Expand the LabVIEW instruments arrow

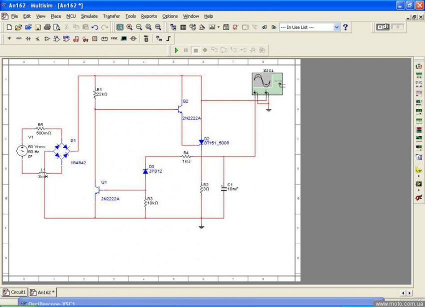419,190
